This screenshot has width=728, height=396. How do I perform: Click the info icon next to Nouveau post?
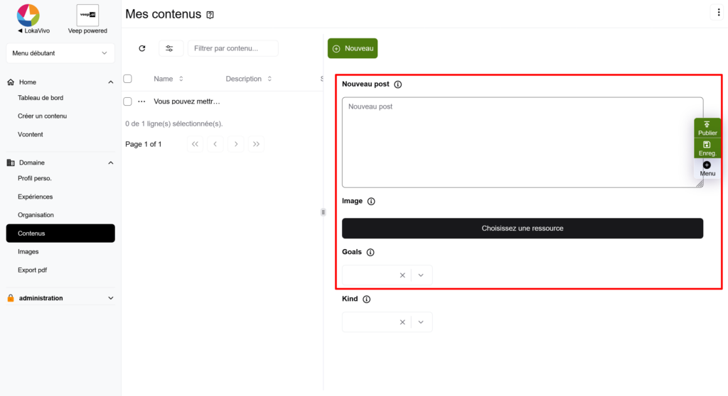tap(397, 84)
